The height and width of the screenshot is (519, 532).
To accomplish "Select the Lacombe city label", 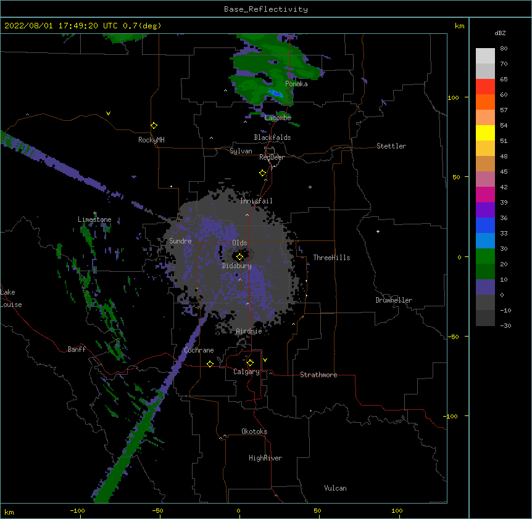I will tap(278, 118).
